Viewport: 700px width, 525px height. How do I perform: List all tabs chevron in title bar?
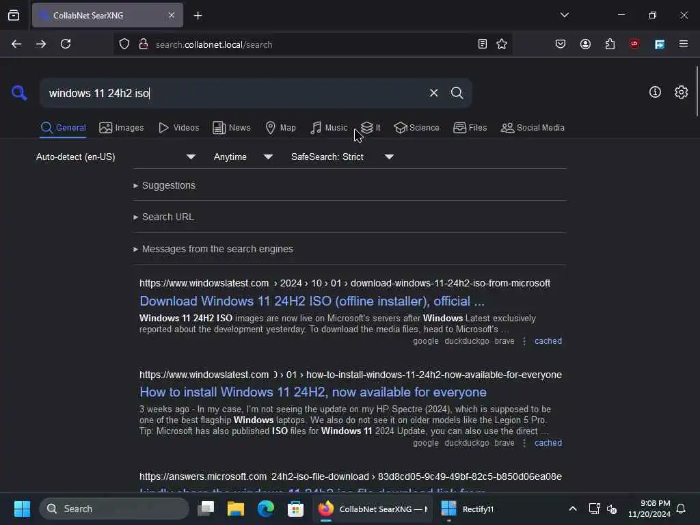[x=565, y=15]
